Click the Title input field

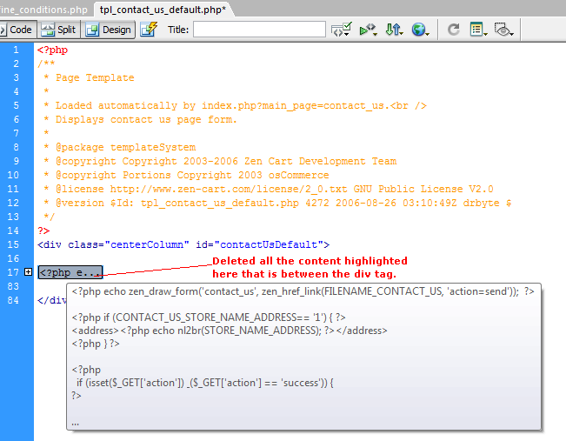[259, 30]
